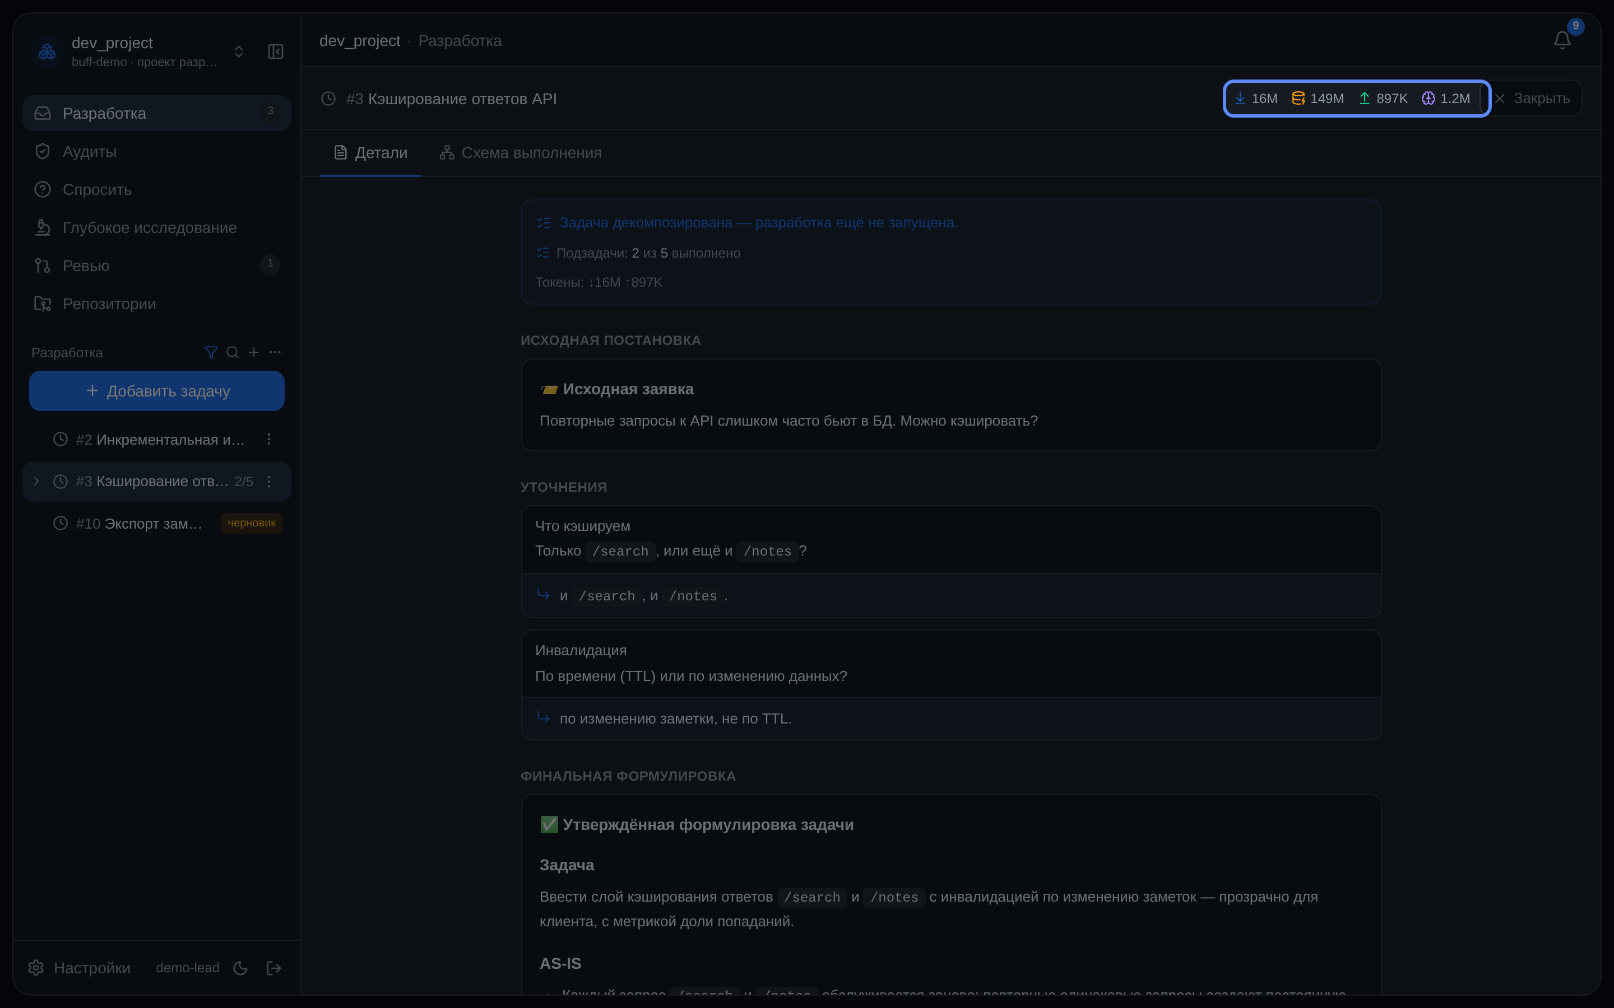
Task: Add new item via plus icon
Action: point(253,352)
